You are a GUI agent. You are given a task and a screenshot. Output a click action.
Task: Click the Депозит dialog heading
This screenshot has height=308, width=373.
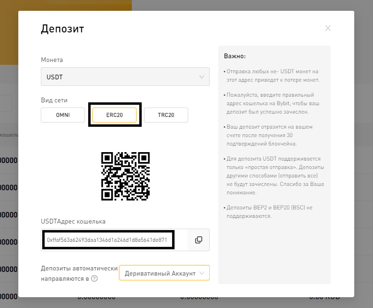click(x=62, y=29)
